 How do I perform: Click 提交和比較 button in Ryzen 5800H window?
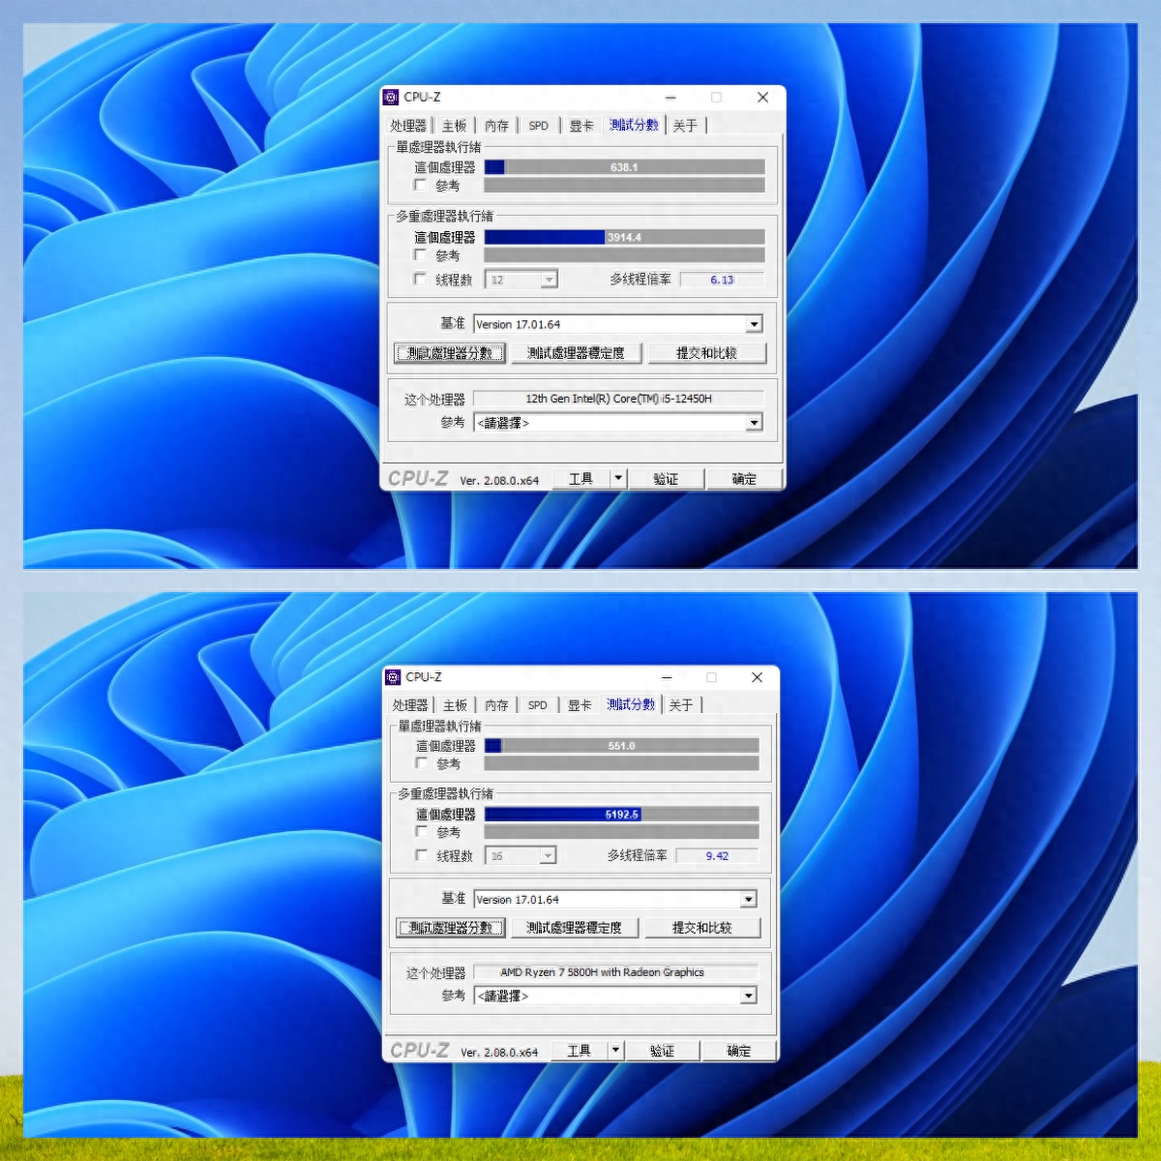(x=702, y=928)
